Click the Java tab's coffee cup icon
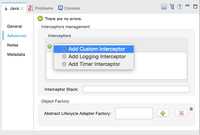 pyautogui.click(x=6, y=8)
